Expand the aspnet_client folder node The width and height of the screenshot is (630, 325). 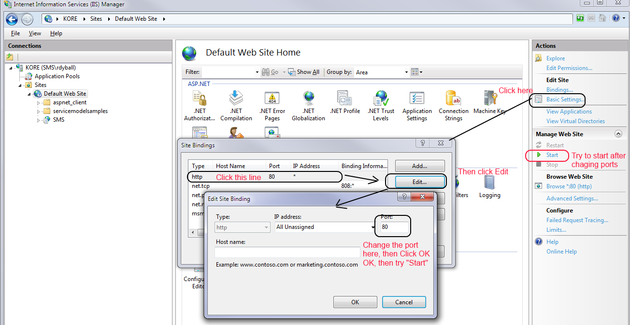[39, 102]
